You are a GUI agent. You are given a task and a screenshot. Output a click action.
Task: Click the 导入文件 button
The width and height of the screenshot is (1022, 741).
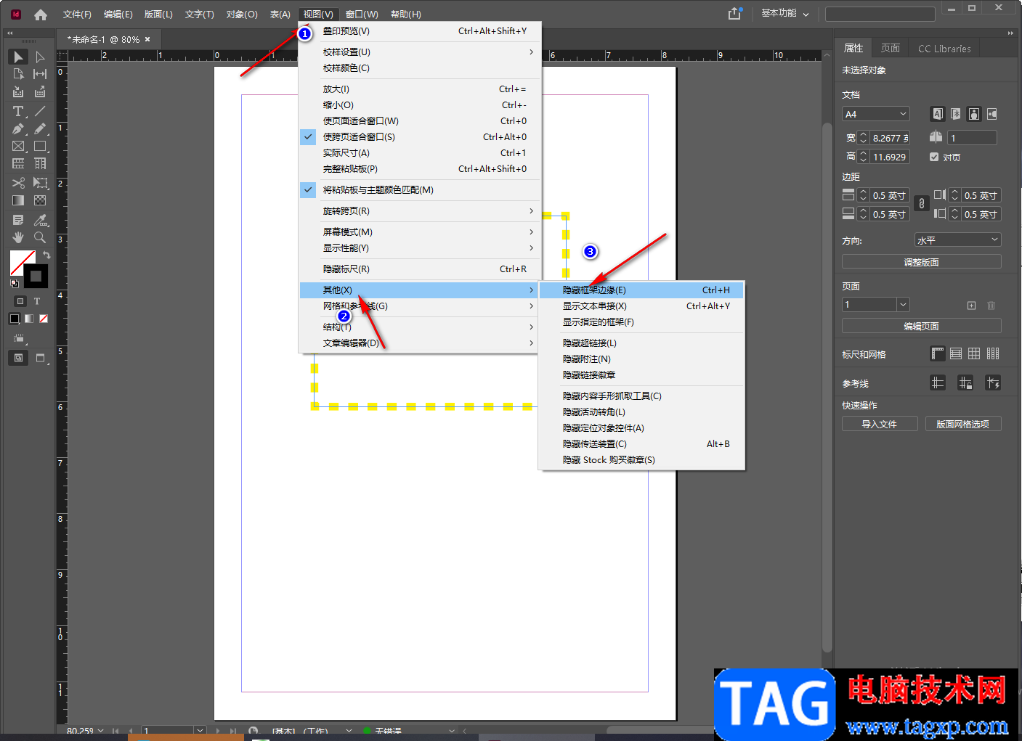pos(880,424)
